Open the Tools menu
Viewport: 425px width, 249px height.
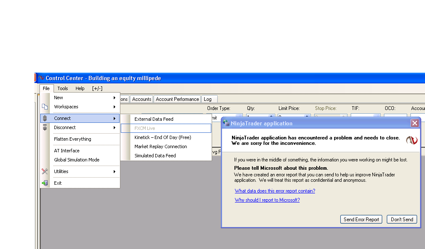point(62,88)
